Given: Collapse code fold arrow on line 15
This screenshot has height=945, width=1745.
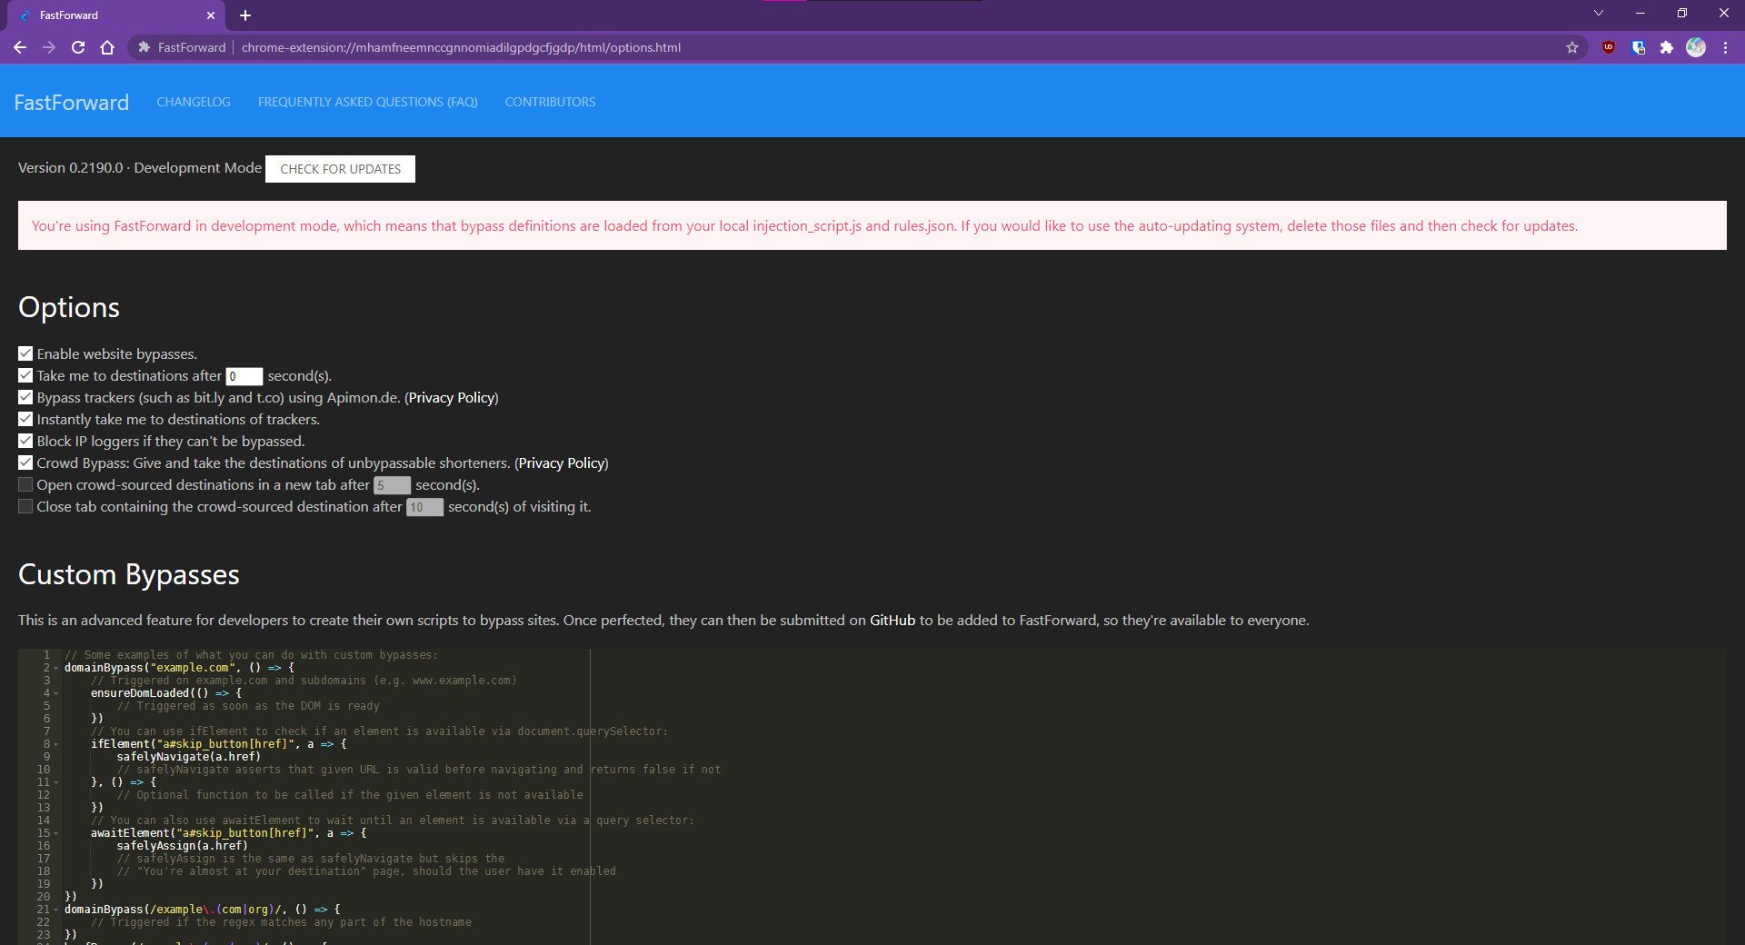Looking at the screenshot, I should pos(56,833).
